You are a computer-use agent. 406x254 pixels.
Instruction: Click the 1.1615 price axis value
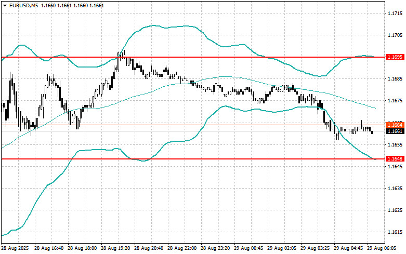click(x=395, y=232)
